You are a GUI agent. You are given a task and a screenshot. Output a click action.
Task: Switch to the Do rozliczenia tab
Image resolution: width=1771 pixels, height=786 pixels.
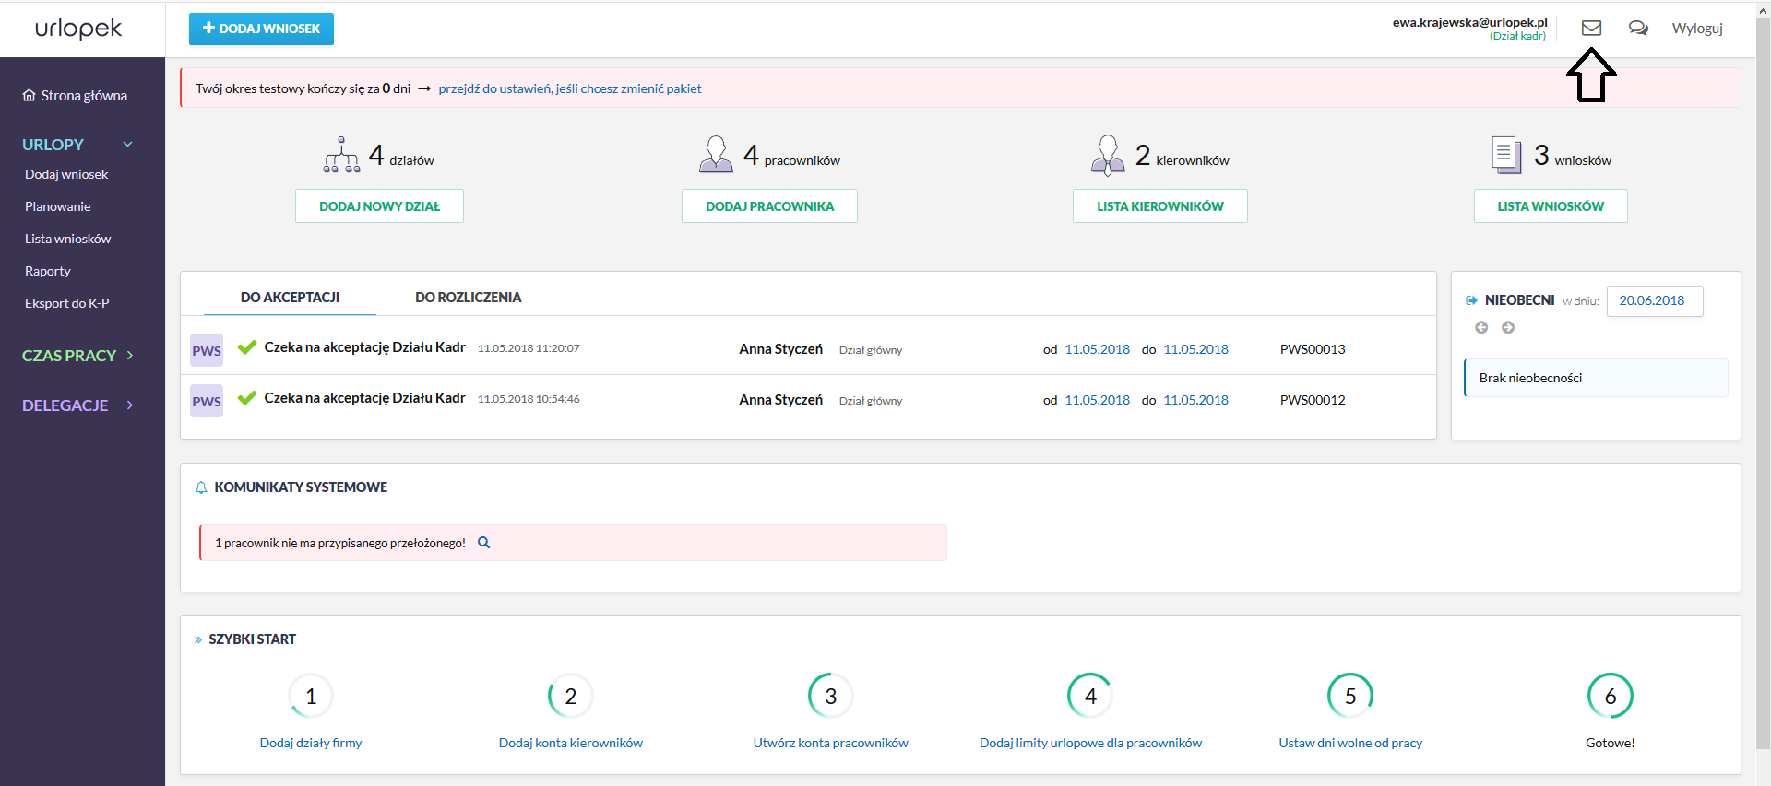pos(468,298)
